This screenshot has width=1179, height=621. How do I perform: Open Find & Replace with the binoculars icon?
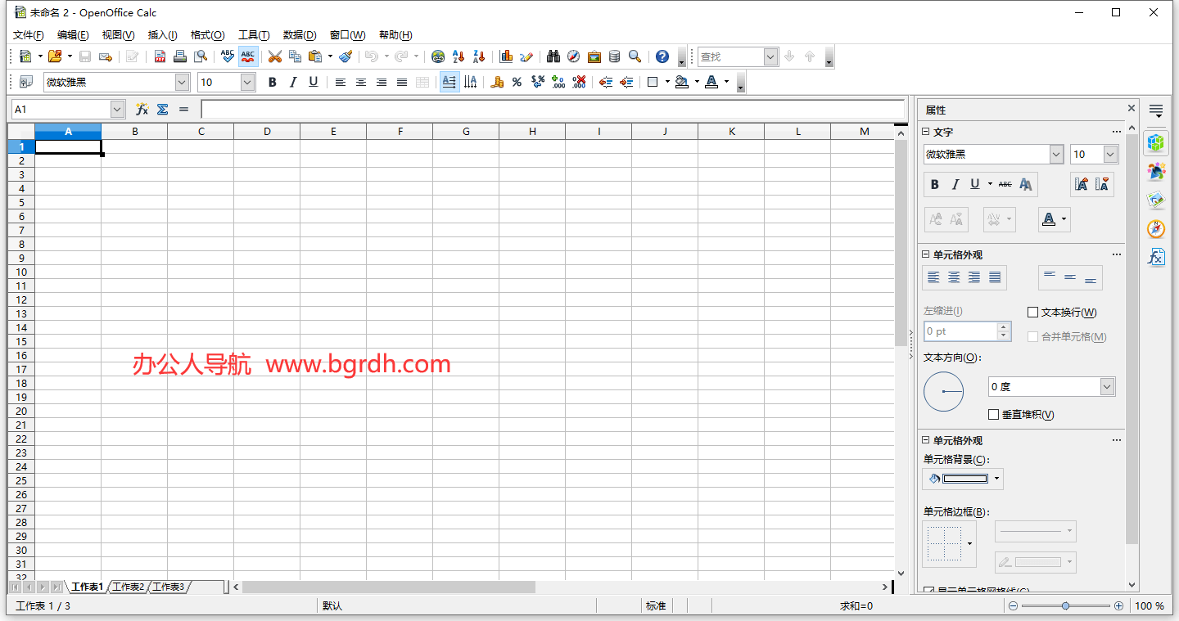point(553,56)
